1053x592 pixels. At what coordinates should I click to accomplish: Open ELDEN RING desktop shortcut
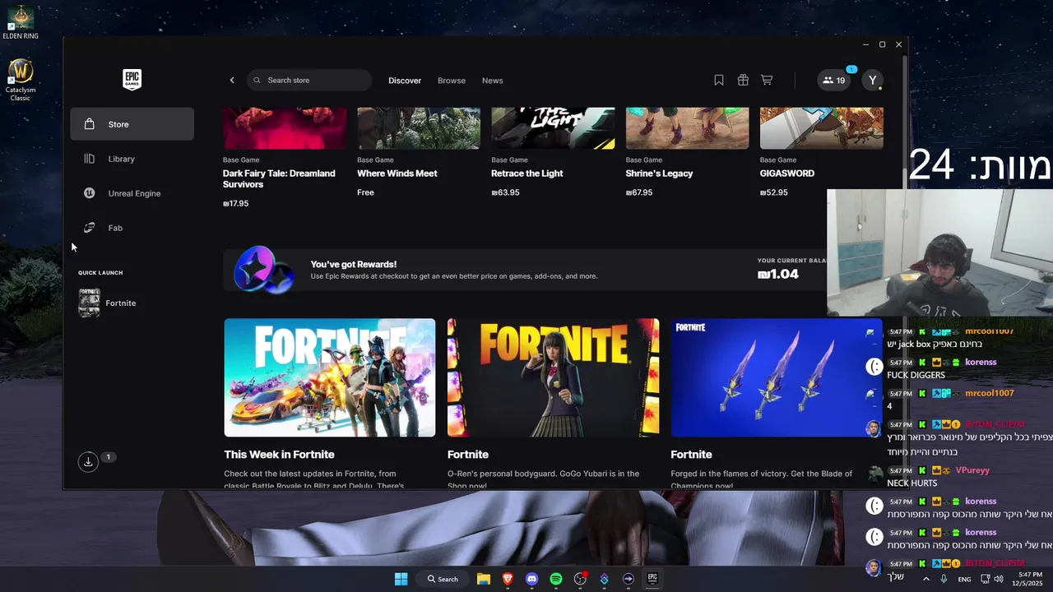(20, 22)
